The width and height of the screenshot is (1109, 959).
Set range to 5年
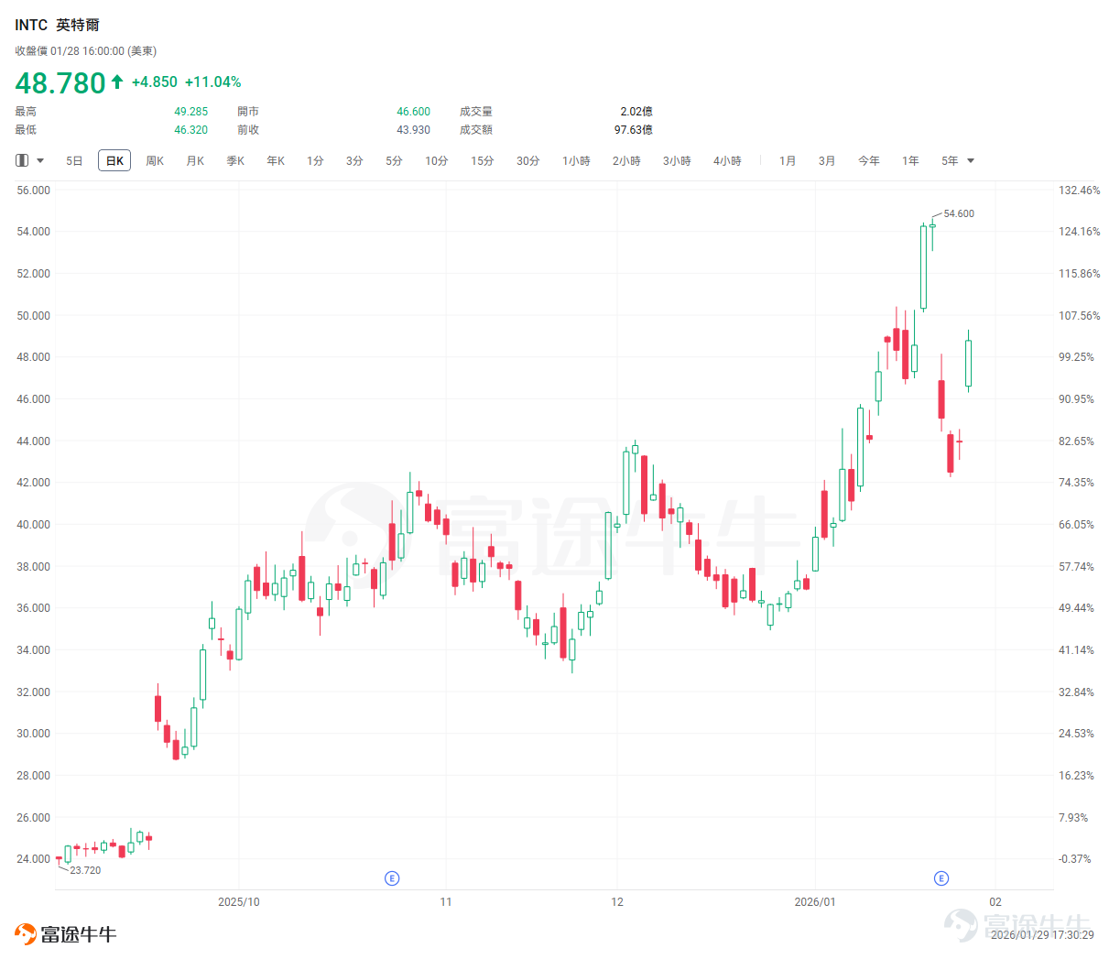tap(950, 161)
